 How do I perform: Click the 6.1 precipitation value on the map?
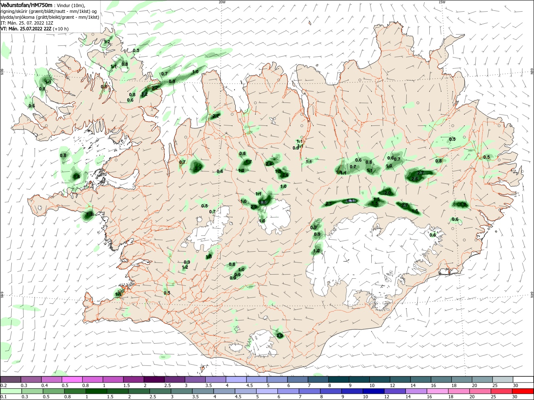coord(351,201)
